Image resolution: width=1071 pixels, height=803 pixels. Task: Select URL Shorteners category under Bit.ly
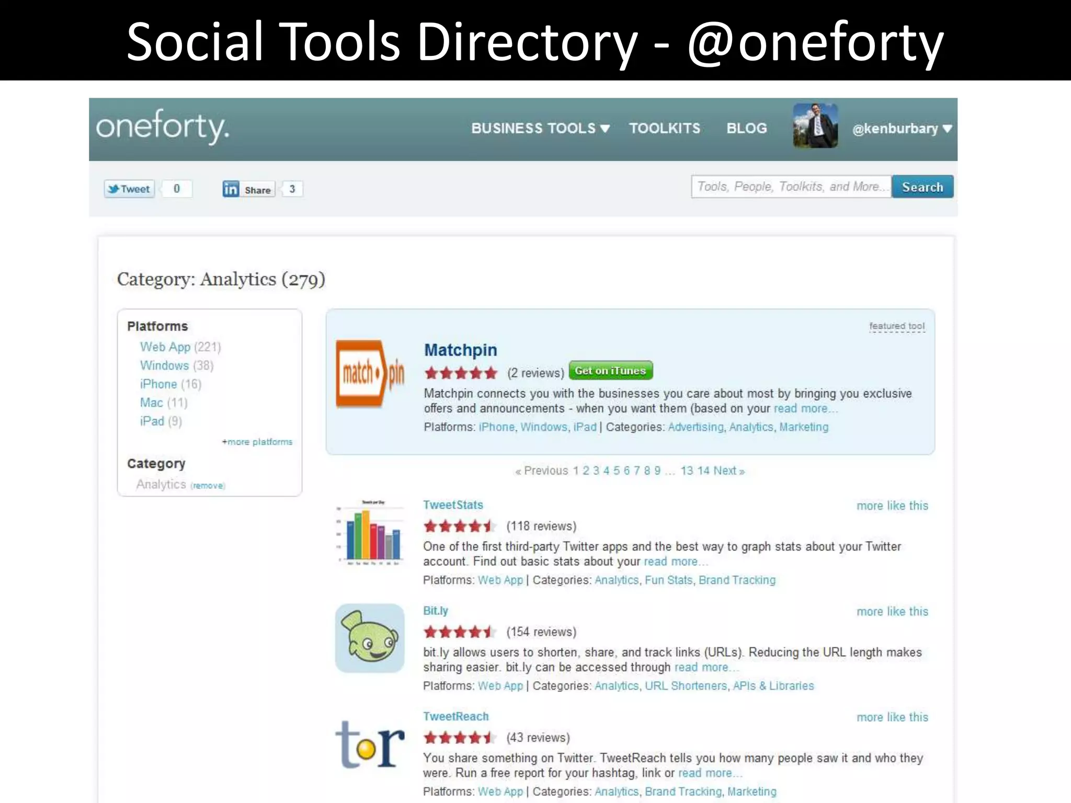click(x=686, y=686)
